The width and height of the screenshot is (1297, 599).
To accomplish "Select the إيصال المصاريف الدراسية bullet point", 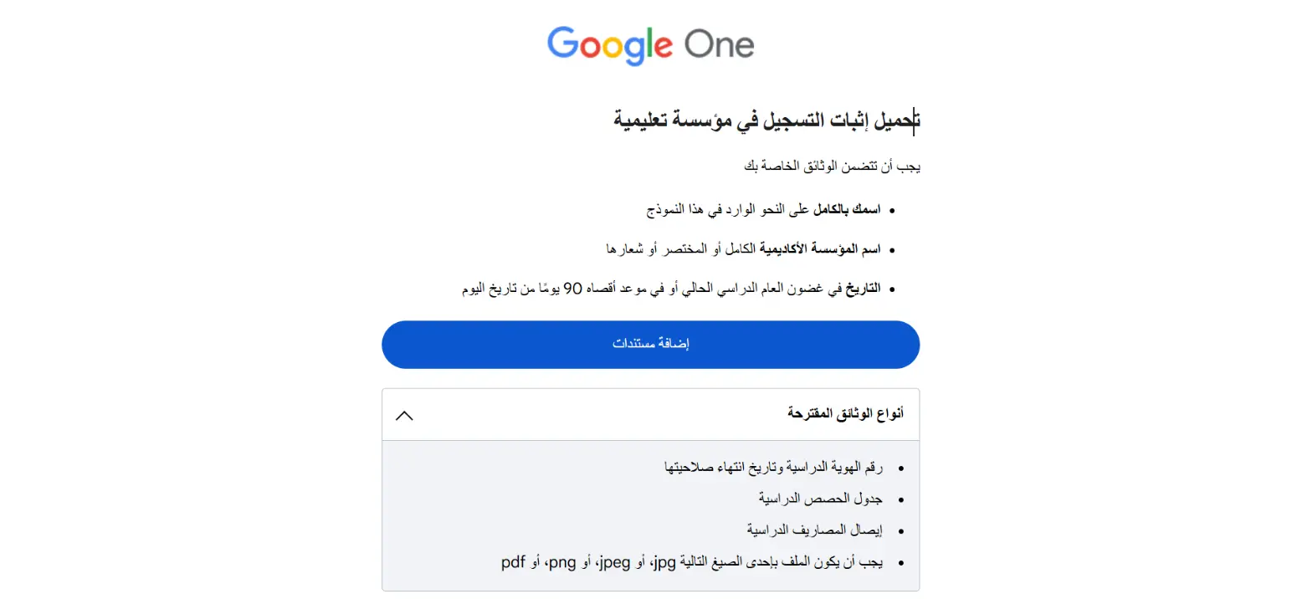I will tap(814, 529).
